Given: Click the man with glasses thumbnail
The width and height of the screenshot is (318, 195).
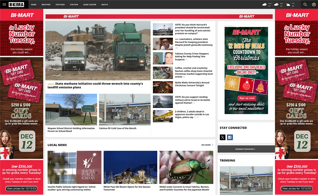Looking at the screenshot, I should point(163,44).
